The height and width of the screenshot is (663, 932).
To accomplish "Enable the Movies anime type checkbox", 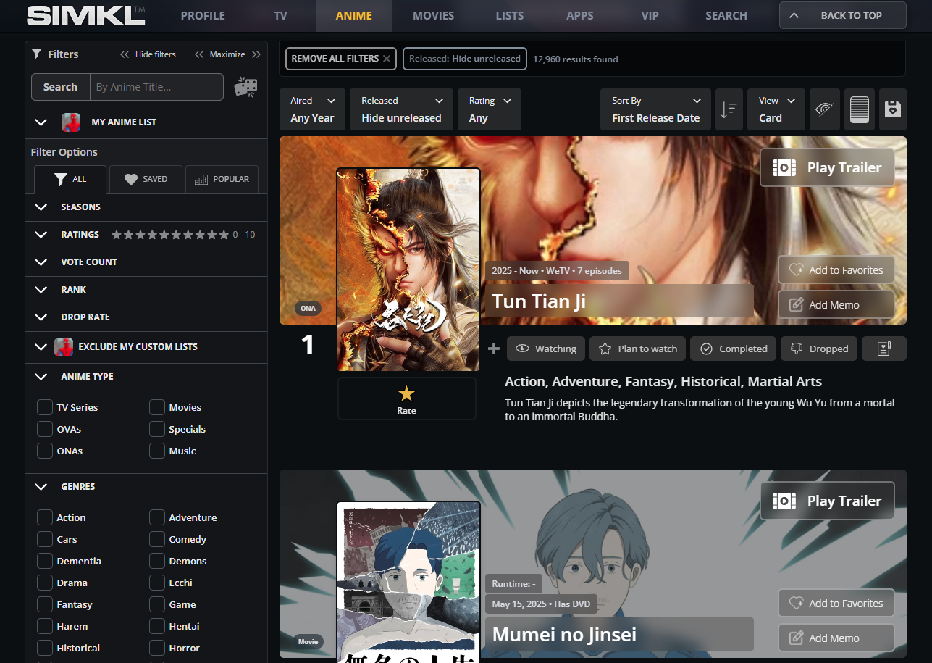I will point(157,407).
